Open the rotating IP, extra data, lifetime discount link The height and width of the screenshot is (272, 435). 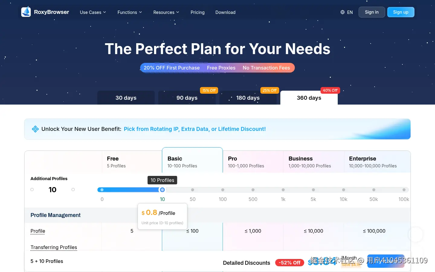pyautogui.click(x=195, y=129)
